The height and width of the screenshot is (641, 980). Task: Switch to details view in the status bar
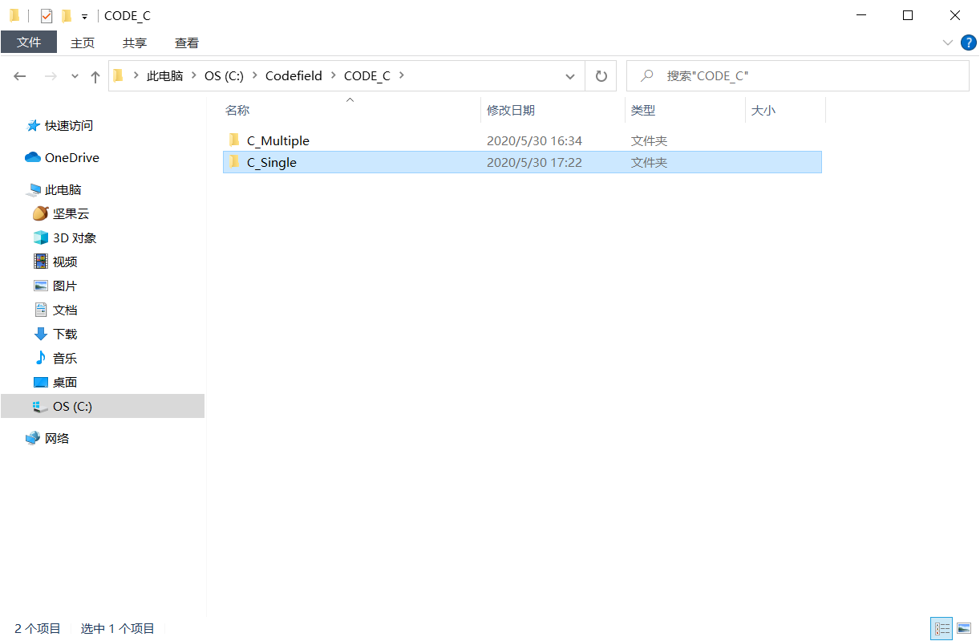[942, 628]
